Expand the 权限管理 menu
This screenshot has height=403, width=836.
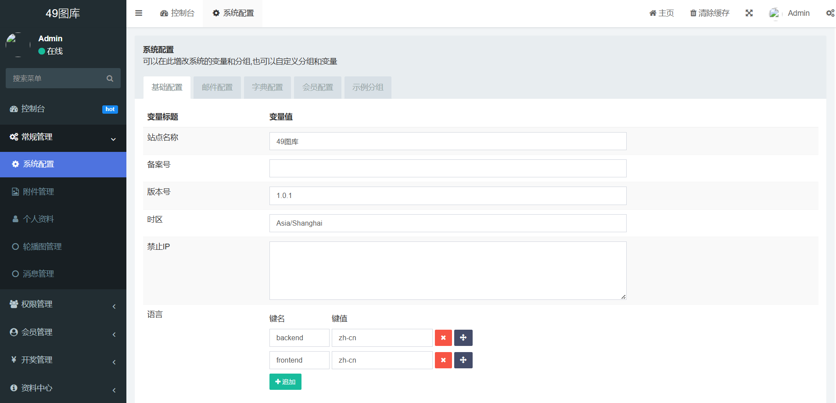(x=63, y=304)
